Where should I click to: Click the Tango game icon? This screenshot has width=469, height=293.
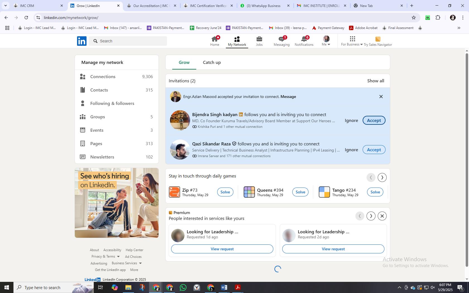[x=324, y=192]
